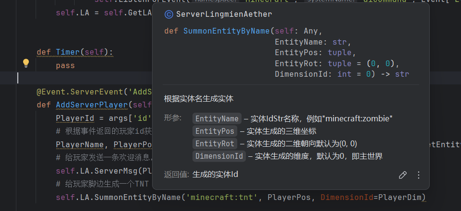The height and width of the screenshot is (211, 461).
Task: Select the EntityName badge in 形参 list
Action: (217, 118)
